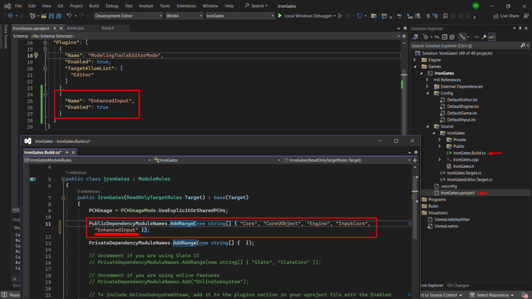
Task: Expand the Engine folder in Solution Explorer
Action: (x=415, y=60)
